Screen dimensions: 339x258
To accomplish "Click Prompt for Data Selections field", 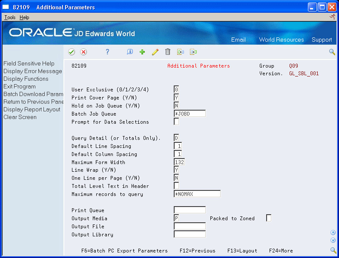I will 176,122.
